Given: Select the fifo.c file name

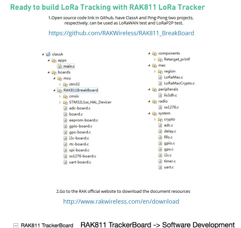Looking at the screenshot, I should pos(168,137).
